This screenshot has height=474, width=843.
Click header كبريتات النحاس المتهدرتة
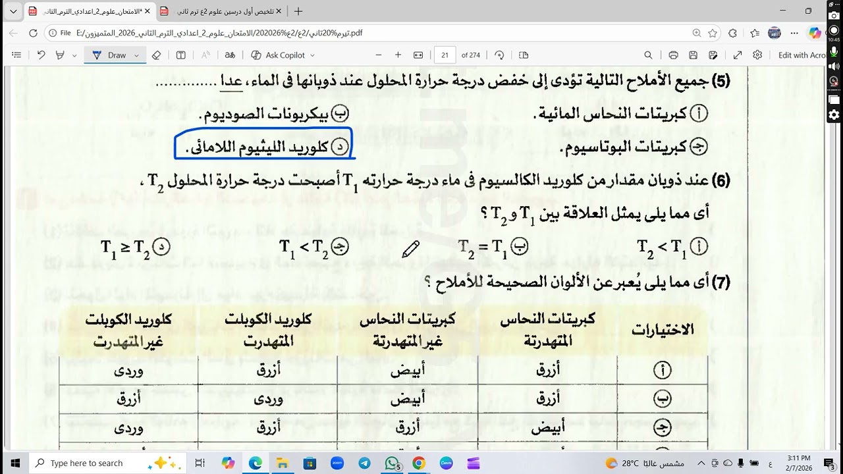pyautogui.click(x=548, y=330)
